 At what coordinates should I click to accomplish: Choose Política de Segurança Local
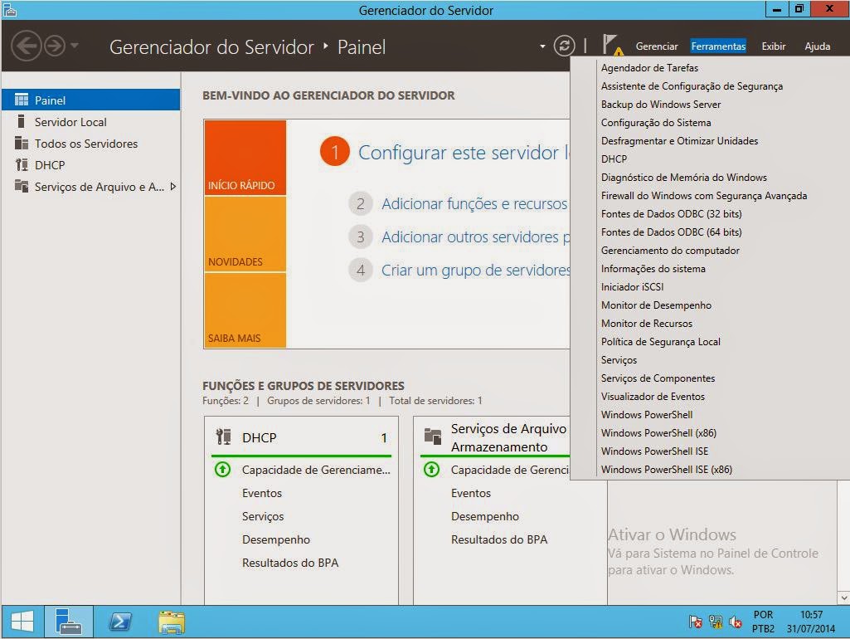(660, 342)
